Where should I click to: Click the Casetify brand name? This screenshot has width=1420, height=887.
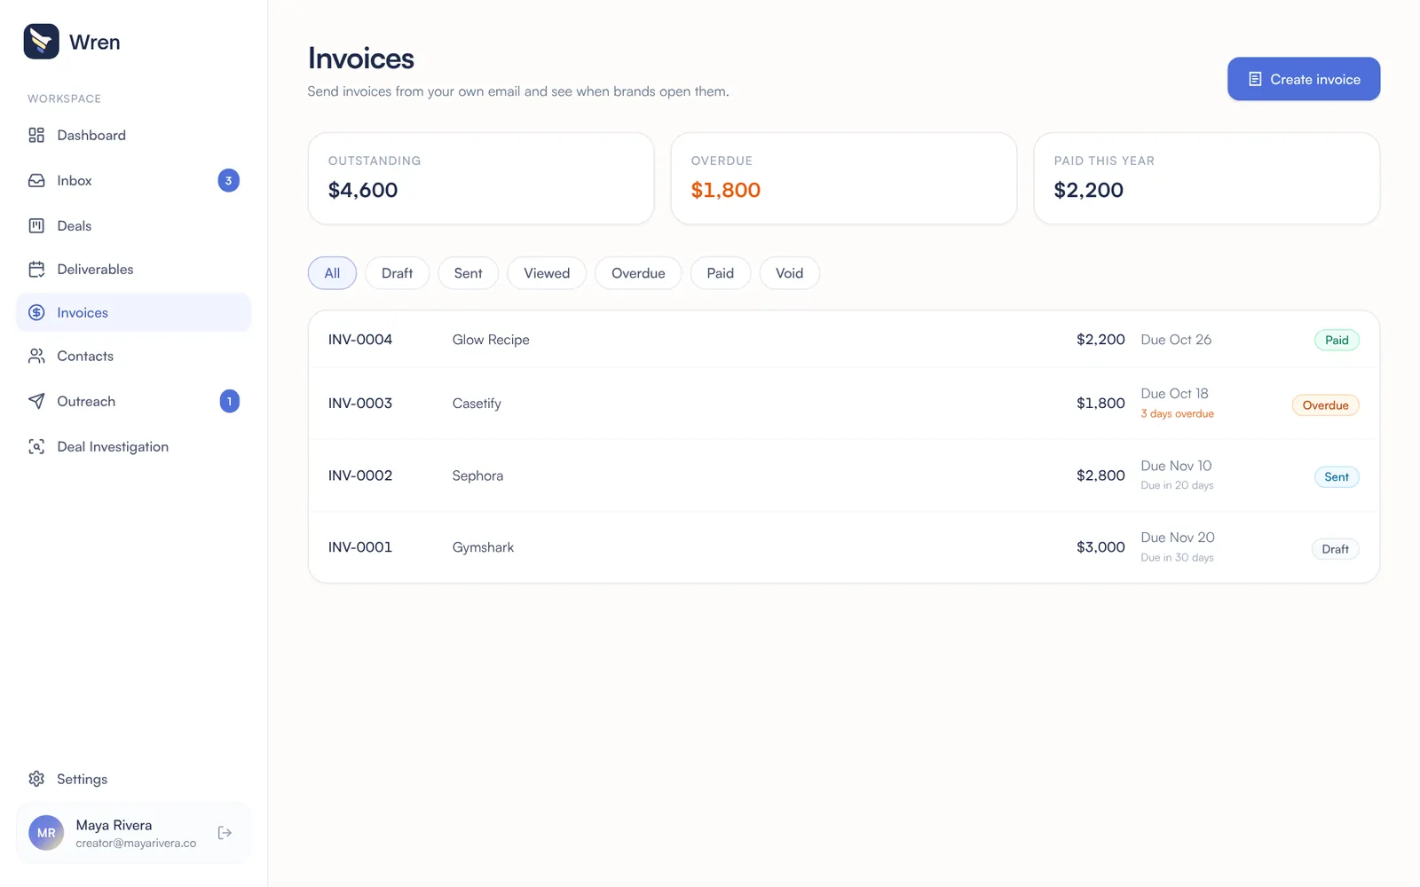477,404
